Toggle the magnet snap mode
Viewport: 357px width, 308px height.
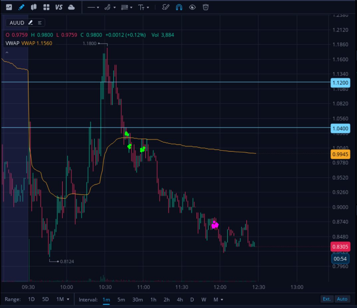(179, 7)
